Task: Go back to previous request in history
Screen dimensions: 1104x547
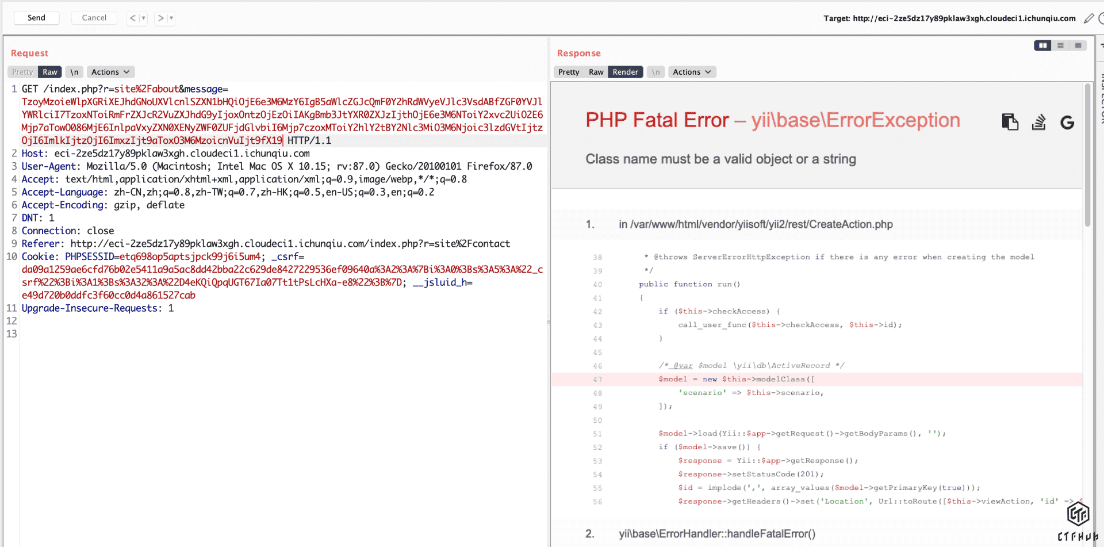Action: (x=133, y=18)
